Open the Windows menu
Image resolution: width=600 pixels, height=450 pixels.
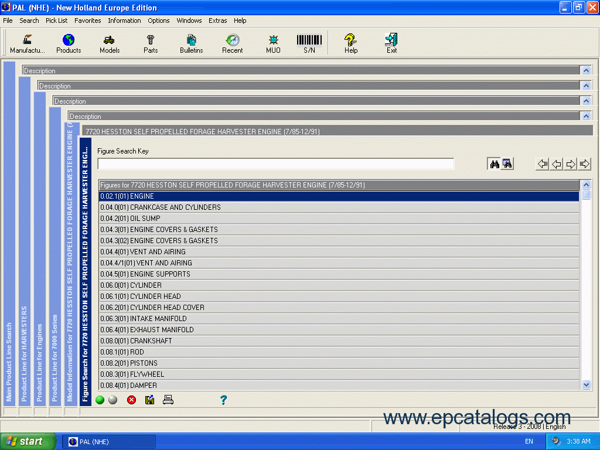(189, 21)
